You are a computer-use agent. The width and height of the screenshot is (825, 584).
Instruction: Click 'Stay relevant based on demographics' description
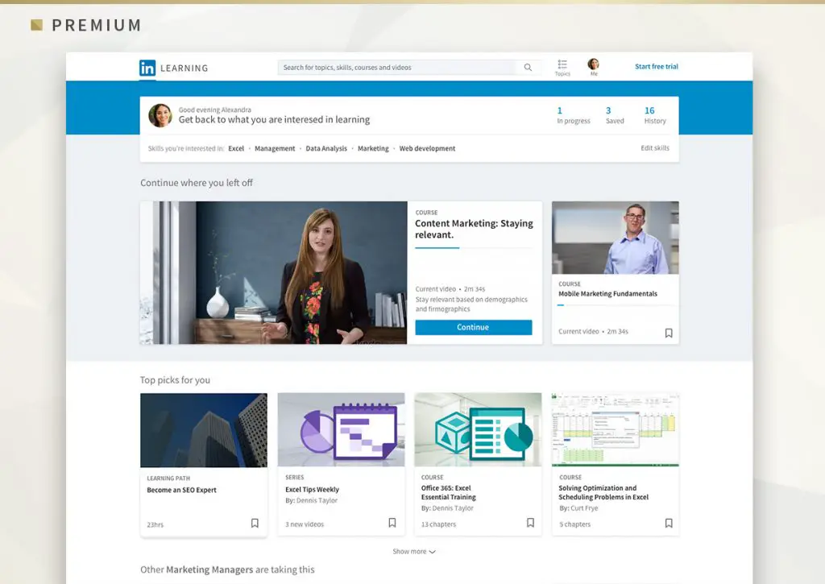pos(471,304)
